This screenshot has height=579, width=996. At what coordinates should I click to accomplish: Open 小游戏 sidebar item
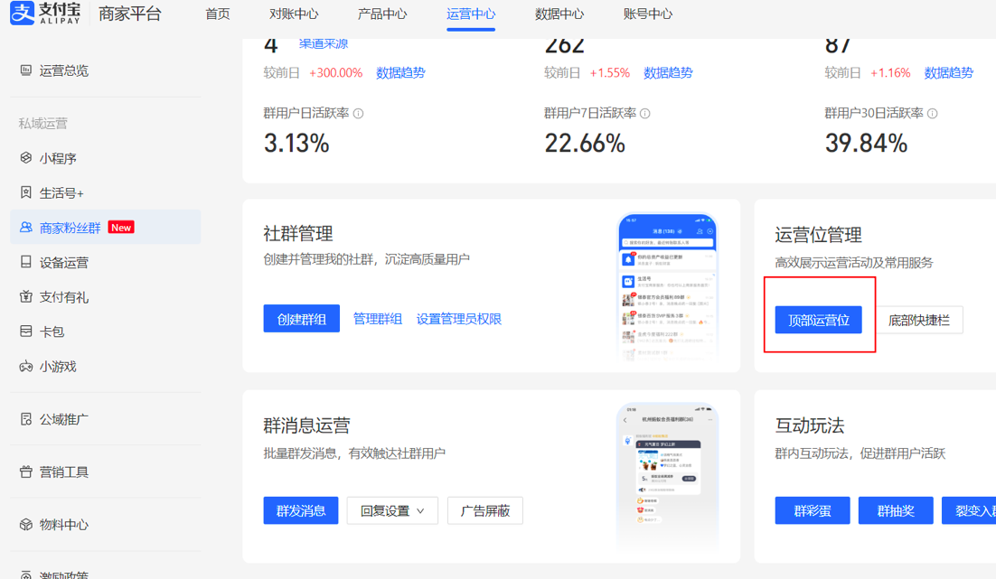[58, 367]
